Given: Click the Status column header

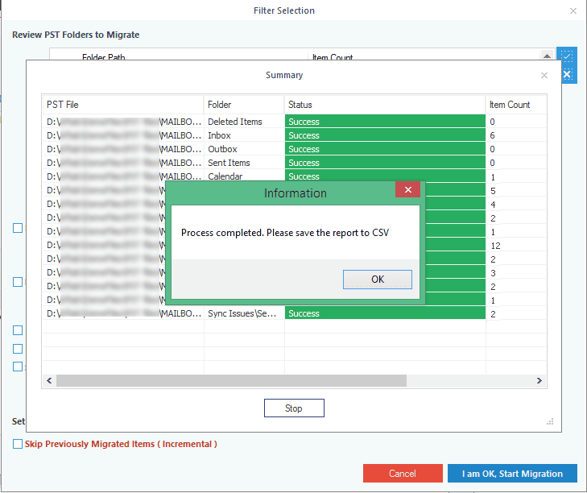Looking at the screenshot, I should click(x=385, y=105).
